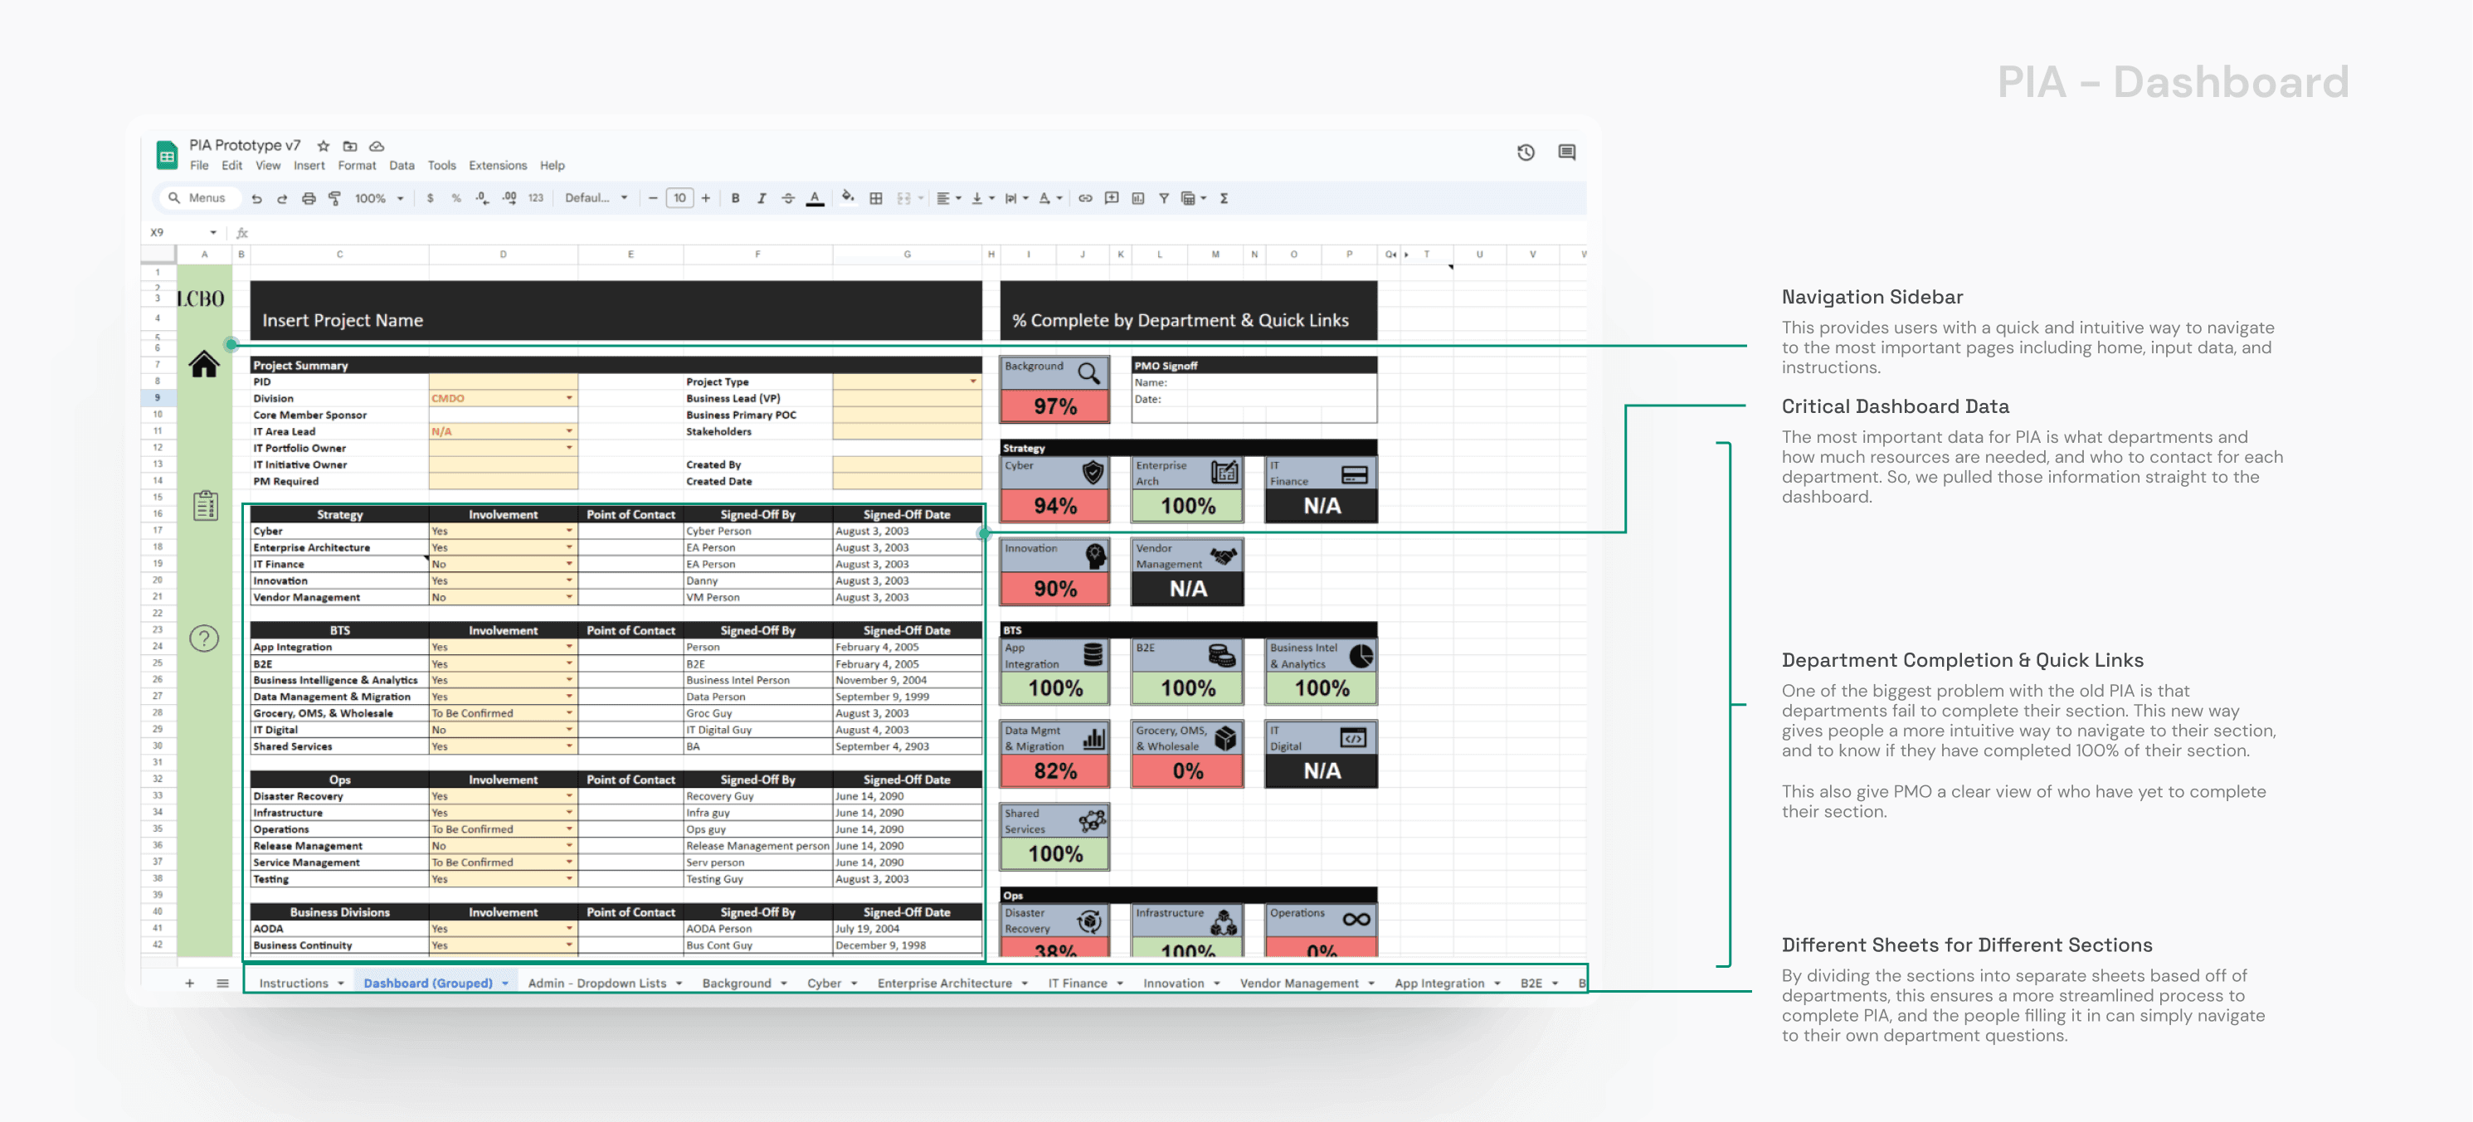Screen dimensions: 2473x1122
Task: Check the cloud save status icon
Action: 377,146
